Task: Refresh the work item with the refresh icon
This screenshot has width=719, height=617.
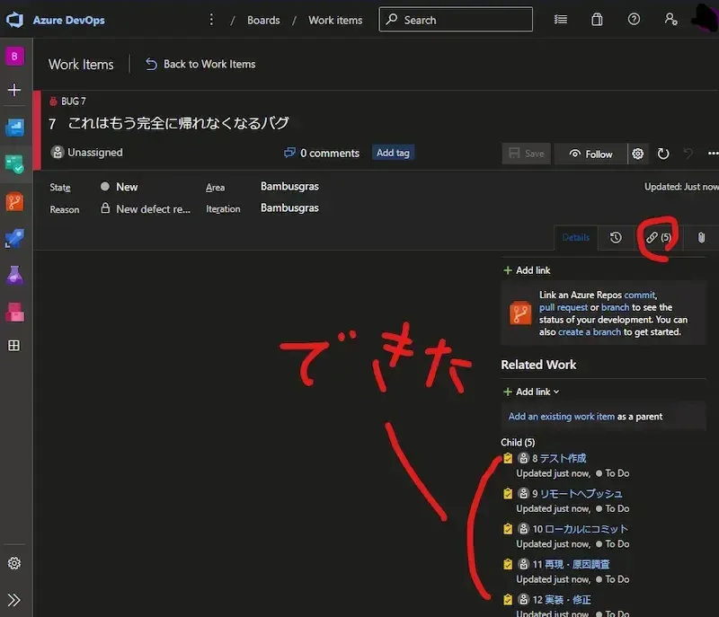Action: coord(663,154)
